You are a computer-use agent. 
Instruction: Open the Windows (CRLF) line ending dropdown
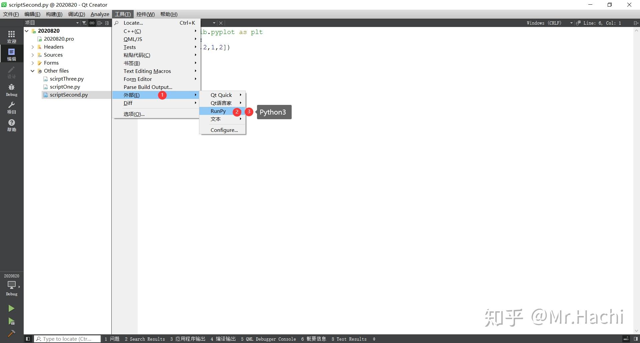coord(549,23)
